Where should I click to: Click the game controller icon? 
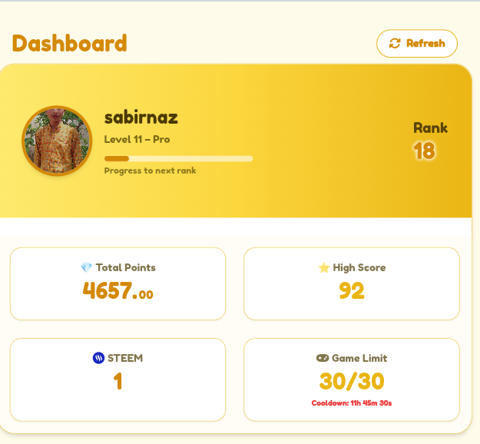[323, 358]
